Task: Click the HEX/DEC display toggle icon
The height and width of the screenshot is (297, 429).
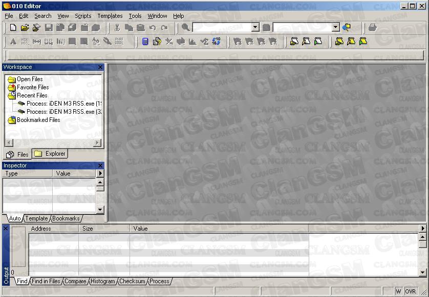Action: pyautogui.click(x=25, y=41)
